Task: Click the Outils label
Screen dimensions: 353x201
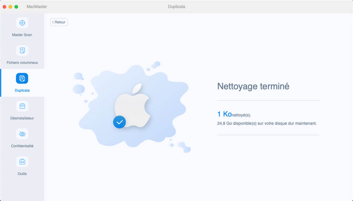Action: 22,174
